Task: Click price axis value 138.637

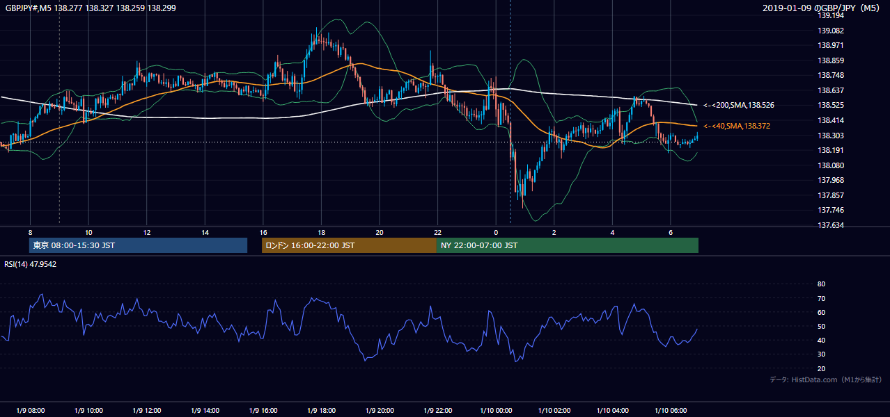Action: (x=831, y=90)
